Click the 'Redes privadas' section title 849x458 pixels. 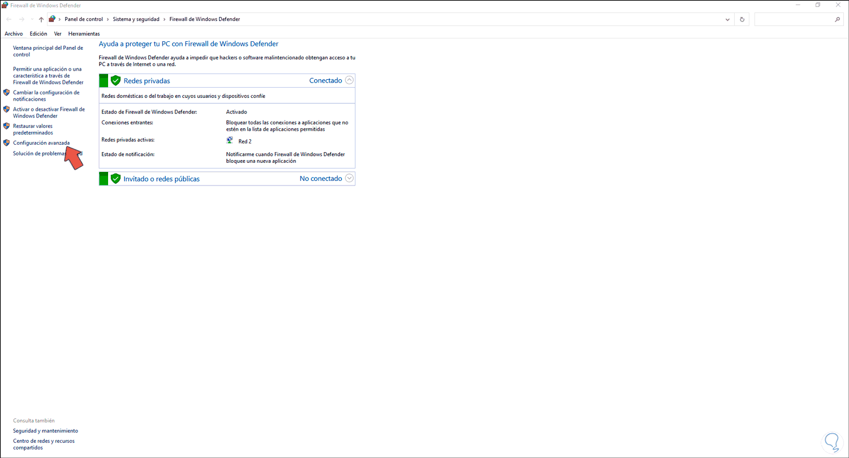pyautogui.click(x=147, y=81)
